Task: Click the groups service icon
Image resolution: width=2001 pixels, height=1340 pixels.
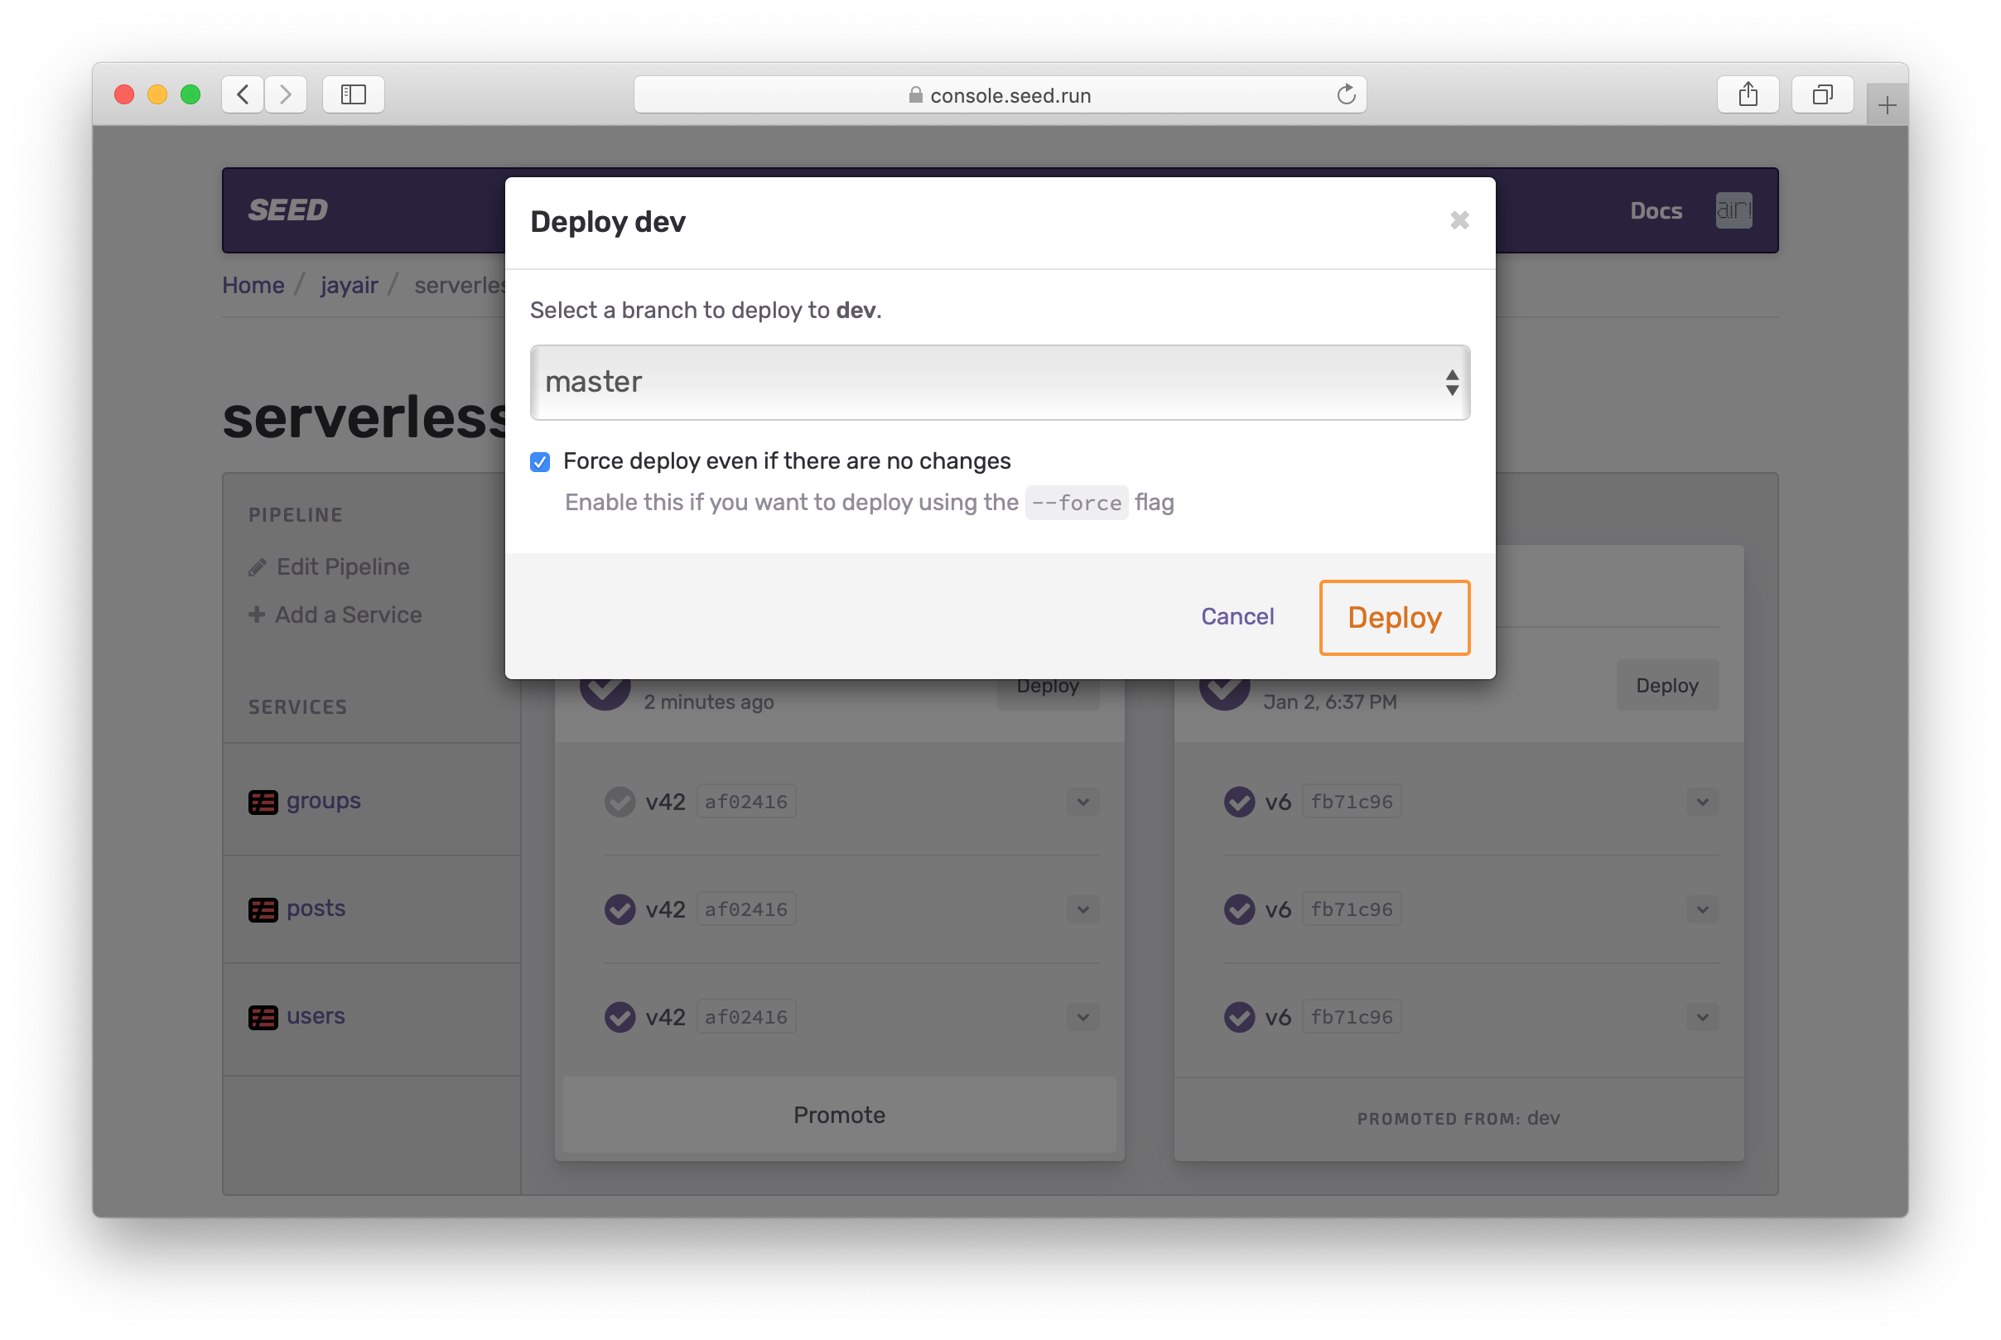Action: coord(263,802)
